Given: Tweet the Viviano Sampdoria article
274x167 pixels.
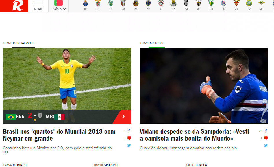Looking at the screenshot, I should click(266, 145).
